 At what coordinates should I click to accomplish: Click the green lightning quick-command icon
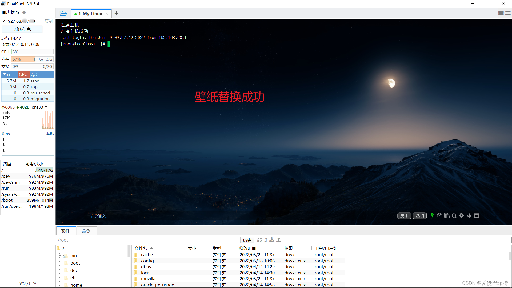pos(432,215)
